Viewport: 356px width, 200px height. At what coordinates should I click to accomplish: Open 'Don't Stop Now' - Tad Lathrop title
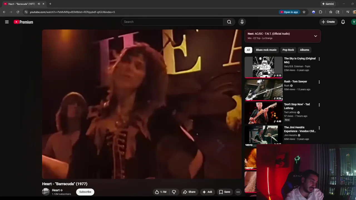(x=297, y=106)
